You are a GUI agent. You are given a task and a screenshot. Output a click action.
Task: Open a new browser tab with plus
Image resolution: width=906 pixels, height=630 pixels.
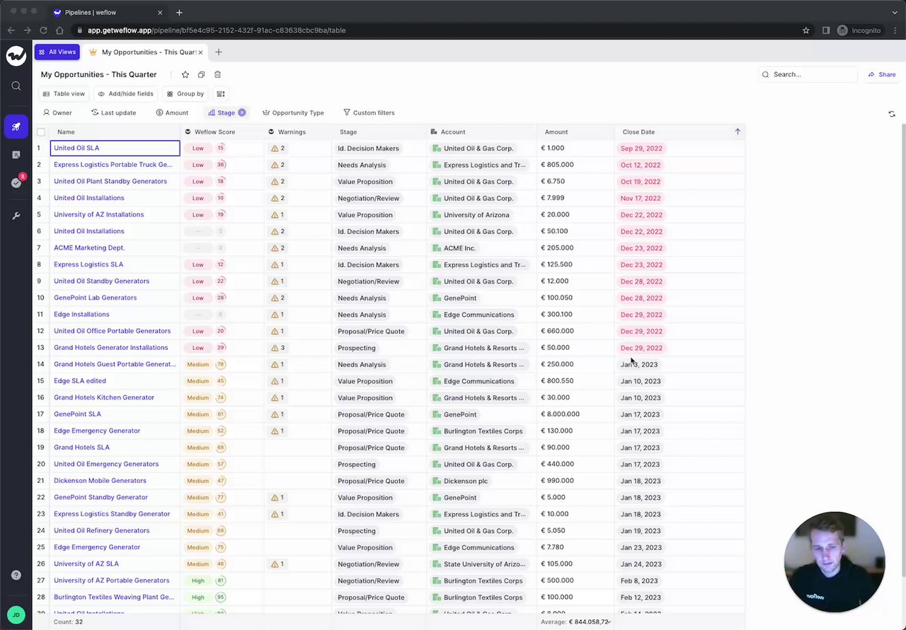pos(179,12)
